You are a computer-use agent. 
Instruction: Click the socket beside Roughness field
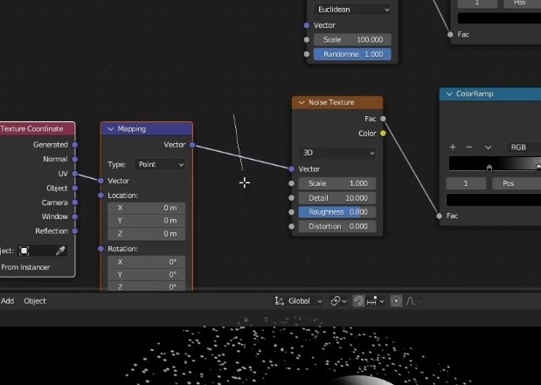point(292,212)
